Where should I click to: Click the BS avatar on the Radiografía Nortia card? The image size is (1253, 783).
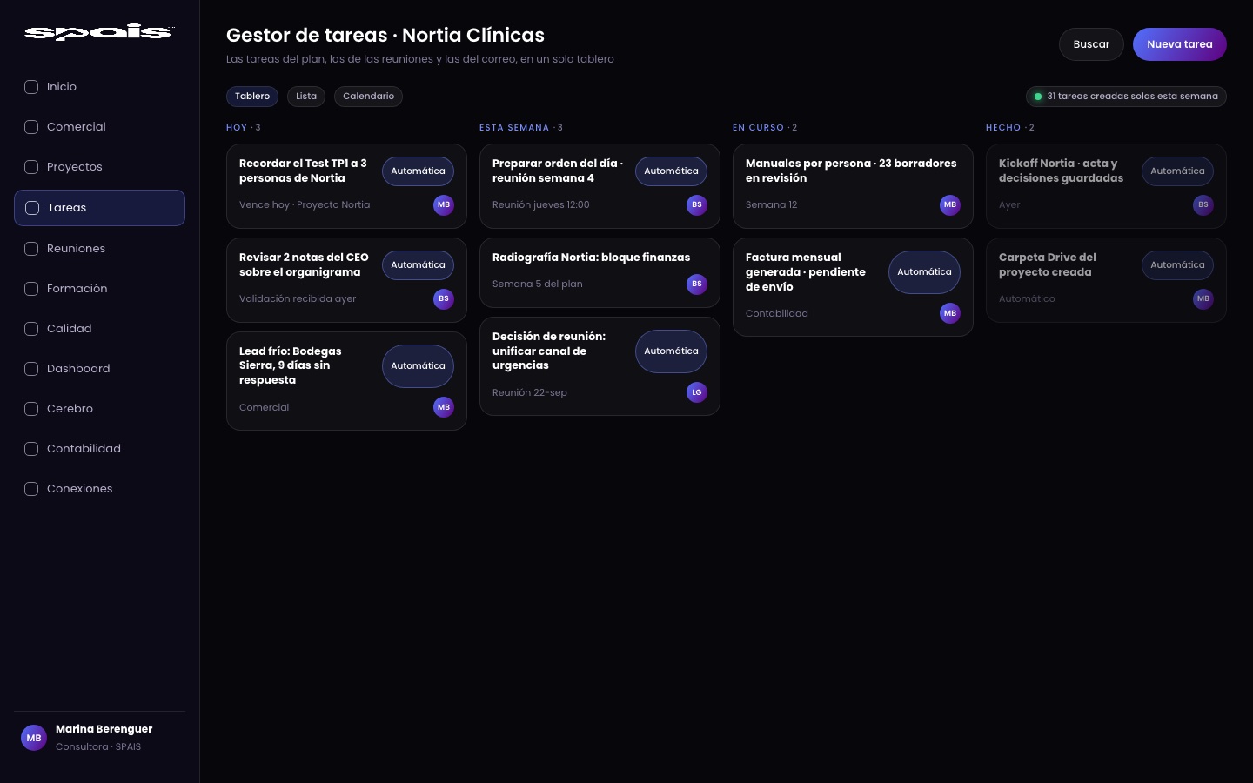click(x=697, y=284)
